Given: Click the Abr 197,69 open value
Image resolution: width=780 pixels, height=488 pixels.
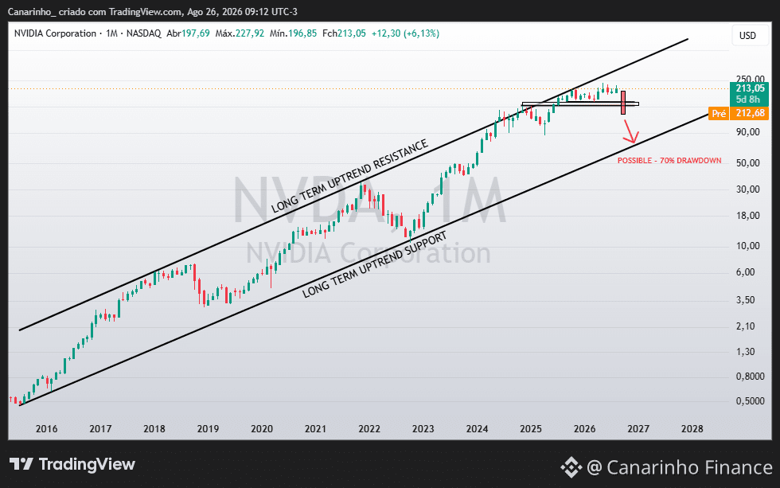Looking at the screenshot, I should tap(188, 33).
